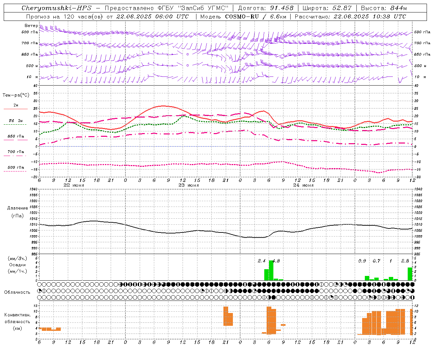Image resolution: width=432 pixels, height=345 pixels.
Task: Click the 2.8 precipitation value
Action: pyautogui.click(x=405, y=261)
